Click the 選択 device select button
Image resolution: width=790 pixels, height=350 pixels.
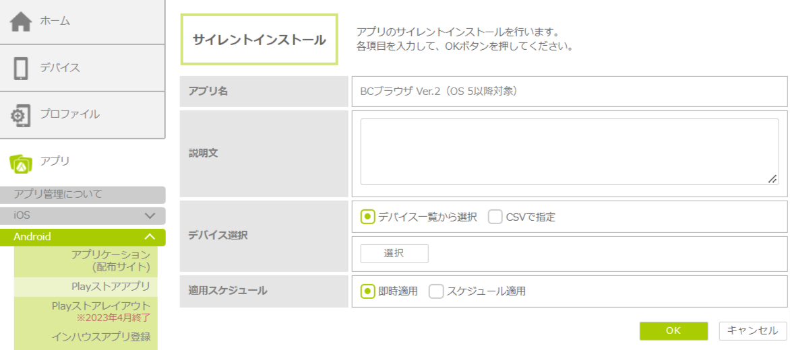[394, 254]
